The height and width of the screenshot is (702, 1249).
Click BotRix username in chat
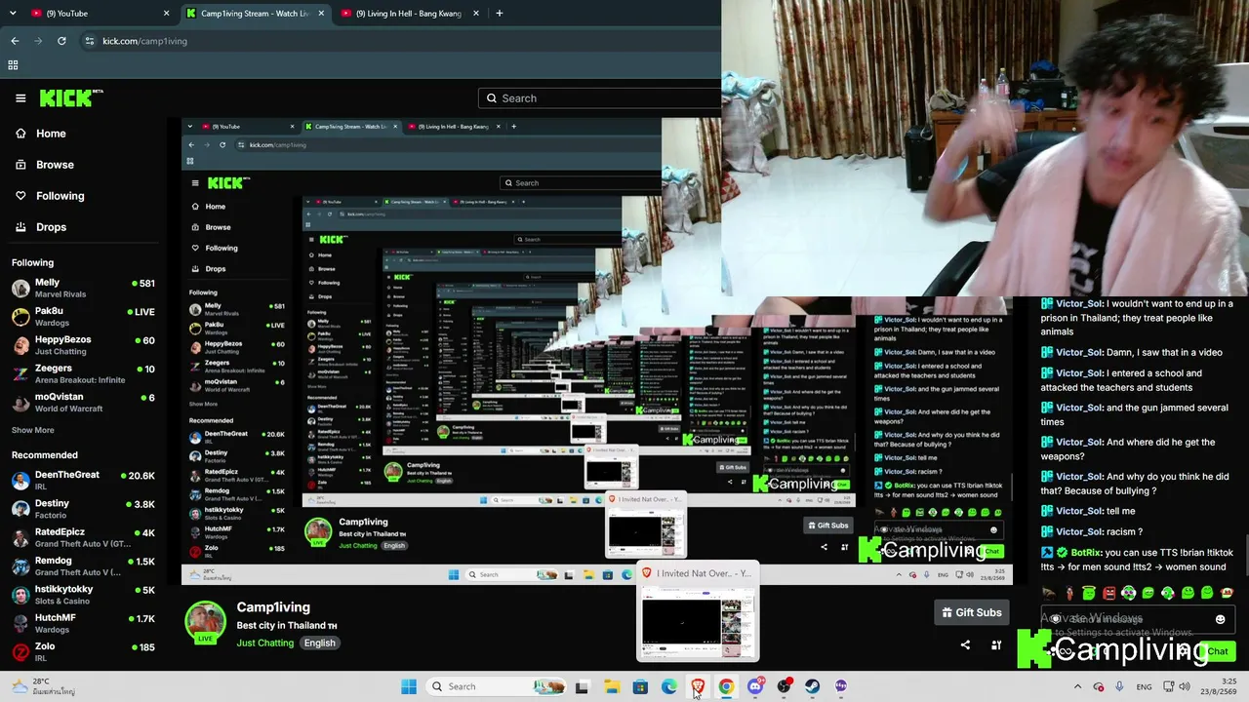1085,553
